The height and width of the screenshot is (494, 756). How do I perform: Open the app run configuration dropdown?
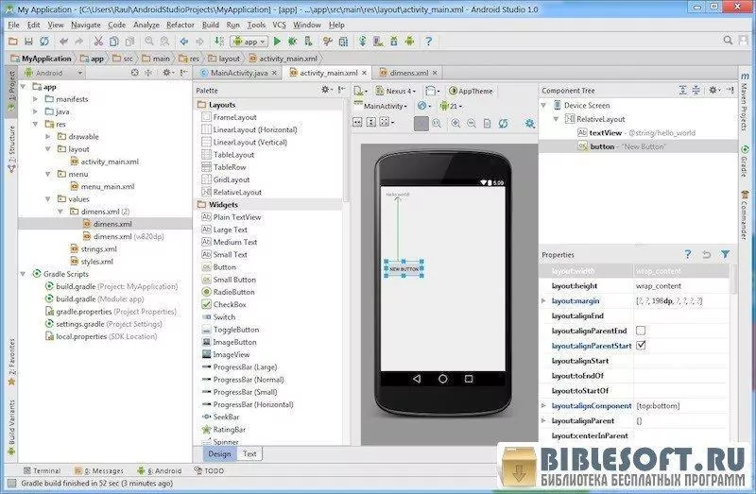249,42
